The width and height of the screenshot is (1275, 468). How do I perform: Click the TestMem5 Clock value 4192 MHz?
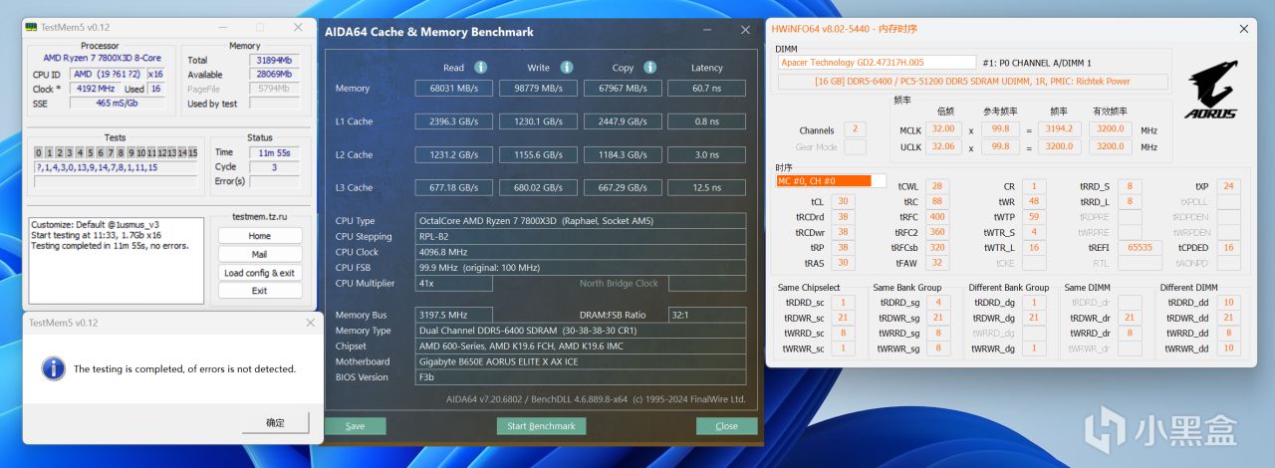click(x=95, y=89)
